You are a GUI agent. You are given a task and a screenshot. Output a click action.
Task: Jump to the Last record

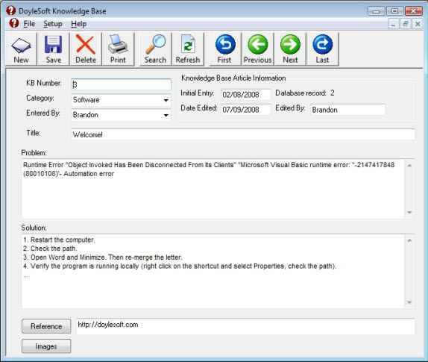(x=322, y=49)
